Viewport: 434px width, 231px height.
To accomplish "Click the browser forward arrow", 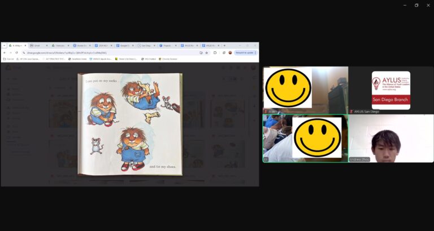I will click(x=11, y=53).
